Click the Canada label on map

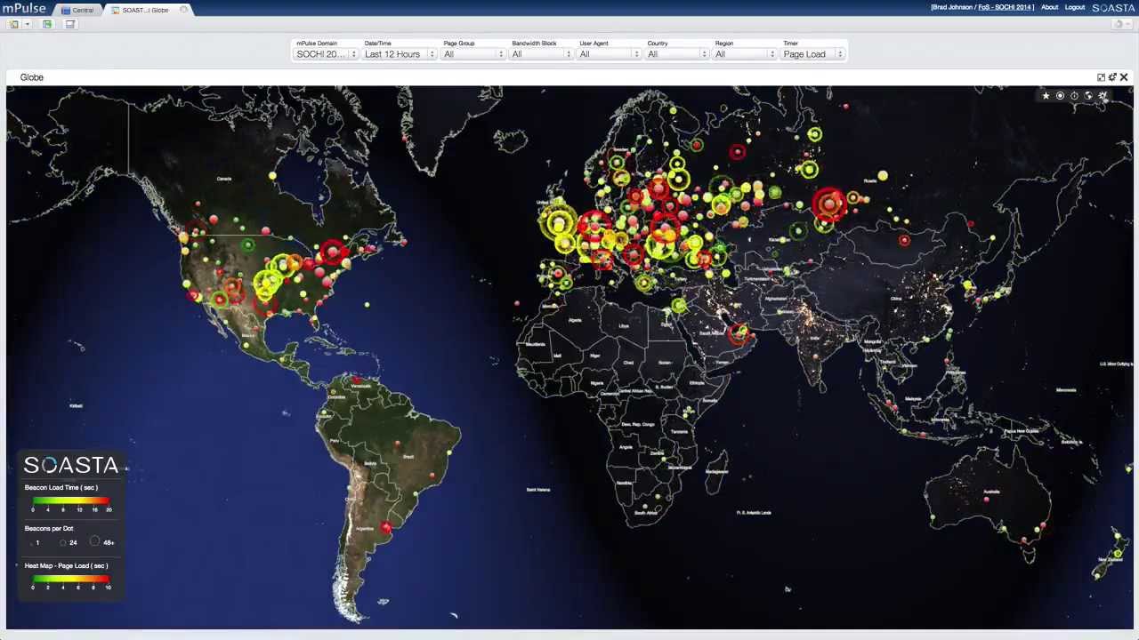(x=224, y=179)
